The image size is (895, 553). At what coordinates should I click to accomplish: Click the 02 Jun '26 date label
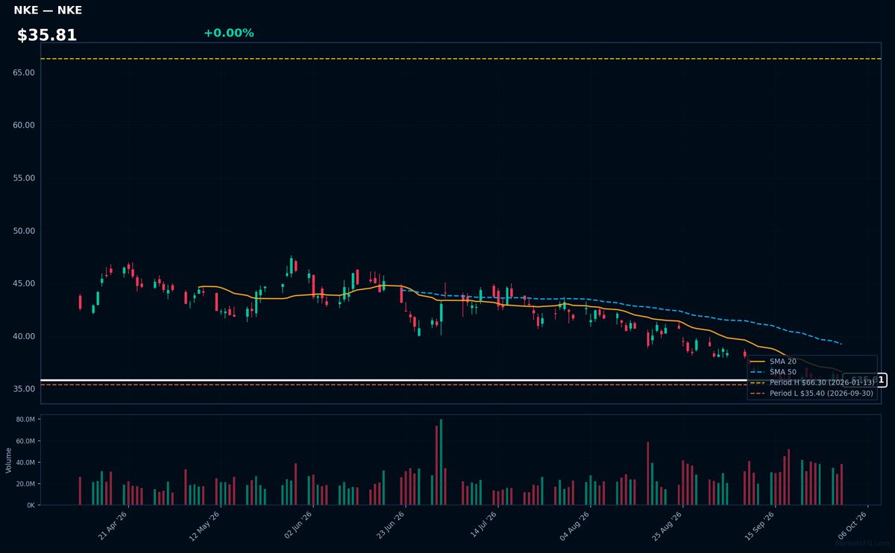(297, 525)
